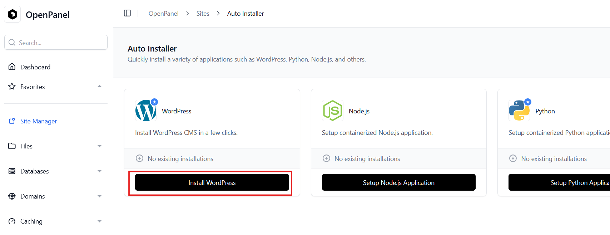Click the OpenPanel logo icon
Screen dimensions: 610x235
(13, 14)
